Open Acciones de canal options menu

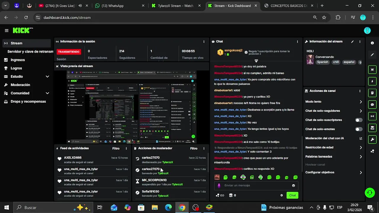click(360, 91)
